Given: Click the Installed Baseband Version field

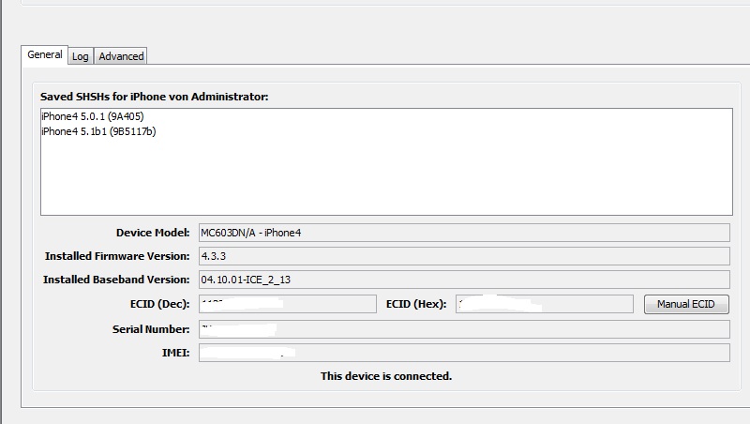Looking at the screenshot, I should point(464,280).
